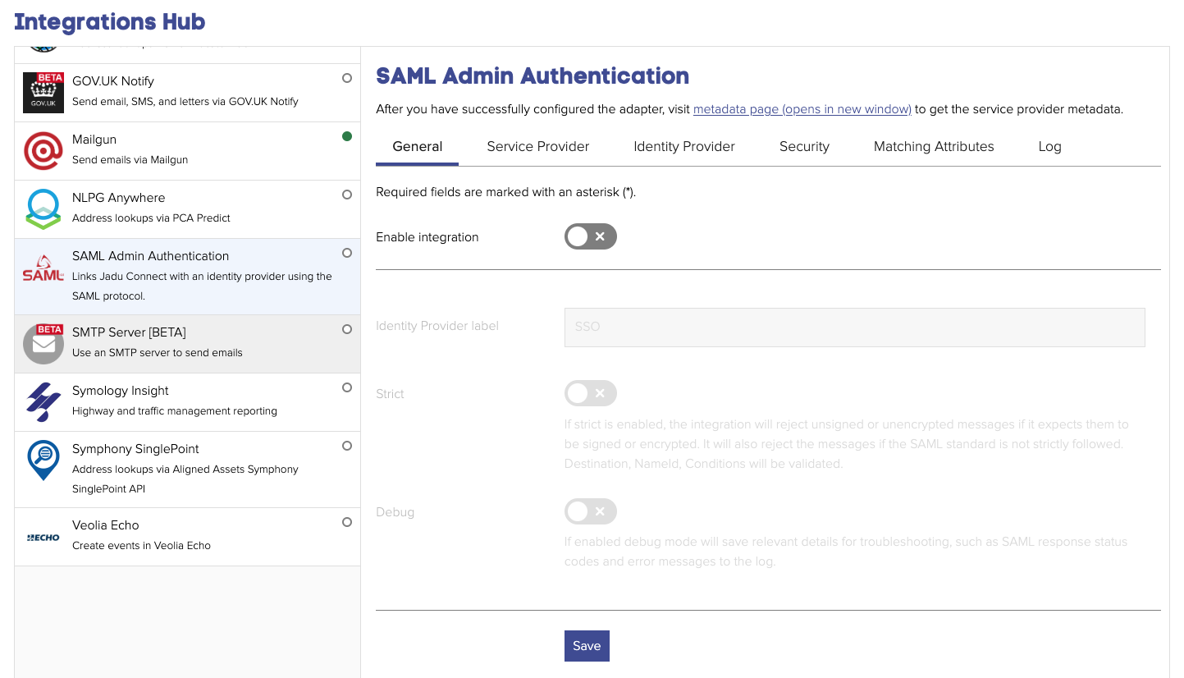The image size is (1184, 678).
Task: Click the GOV.UK Notify crown logo icon
Action: pyautogui.click(x=43, y=93)
